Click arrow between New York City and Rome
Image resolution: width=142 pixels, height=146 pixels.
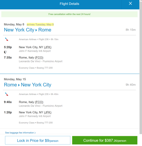click(36, 30)
